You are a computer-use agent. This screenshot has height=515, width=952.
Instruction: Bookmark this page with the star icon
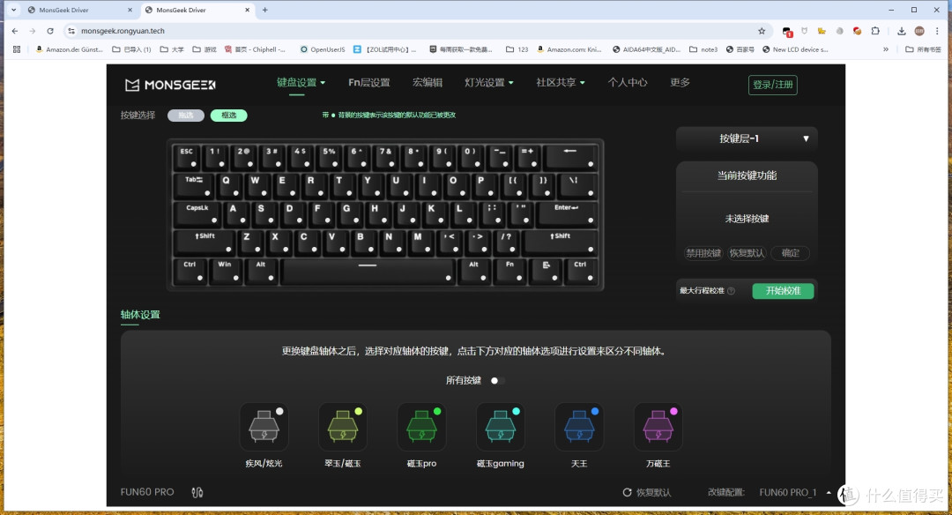(762, 31)
